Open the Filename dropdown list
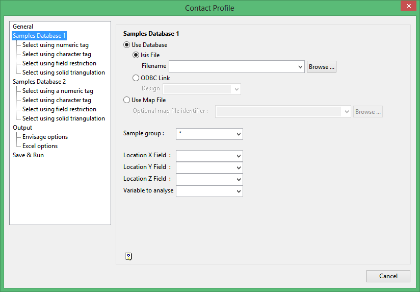Screen dimensions: 420x292 300,67
